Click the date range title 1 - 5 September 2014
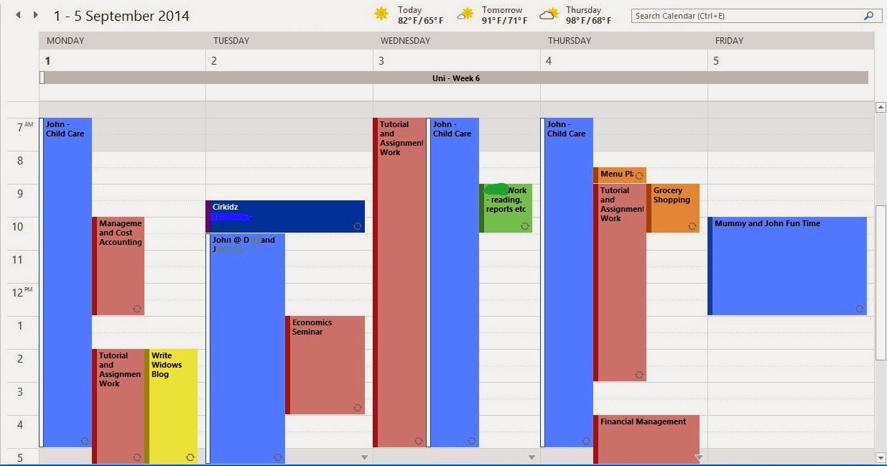This screenshot has height=466, width=887. pyautogui.click(x=121, y=16)
